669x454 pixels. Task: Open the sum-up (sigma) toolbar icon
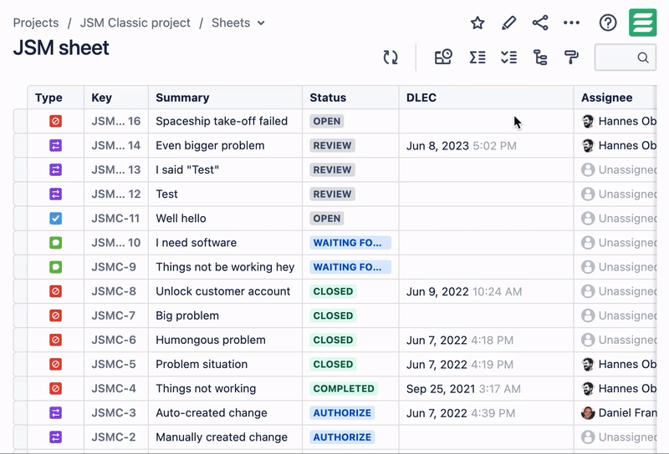pos(477,58)
